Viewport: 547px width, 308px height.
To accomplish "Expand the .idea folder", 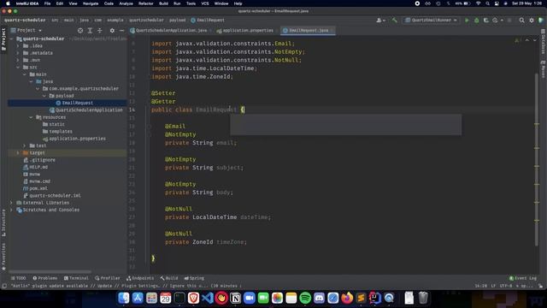I will pyautogui.click(x=18, y=45).
